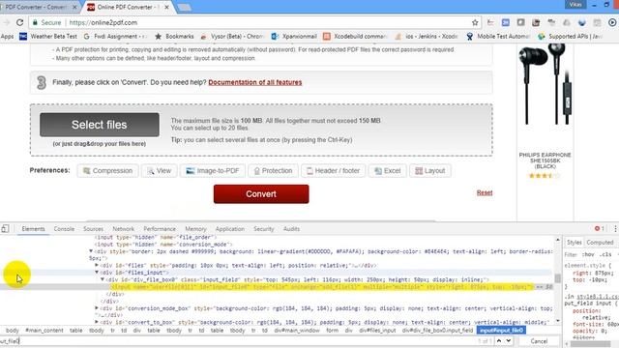Open Weather Beta Test bookmark
Screen dimensions: 619x348
pos(48,37)
